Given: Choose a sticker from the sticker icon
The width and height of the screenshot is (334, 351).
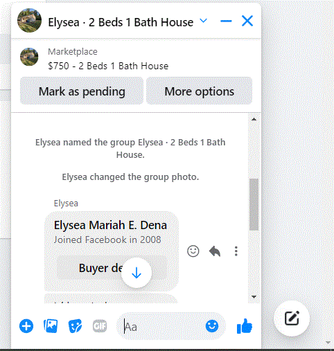Looking at the screenshot, I should (x=75, y=326).
